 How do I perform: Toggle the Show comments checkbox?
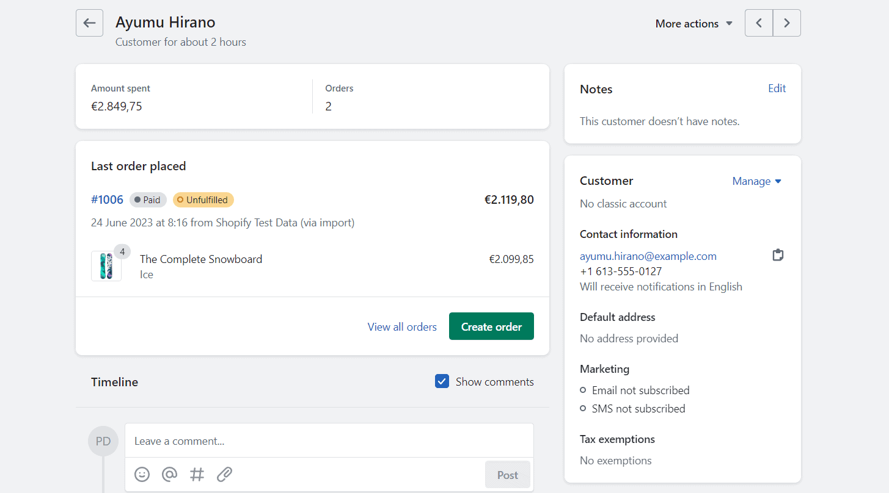tap(442, 381)
